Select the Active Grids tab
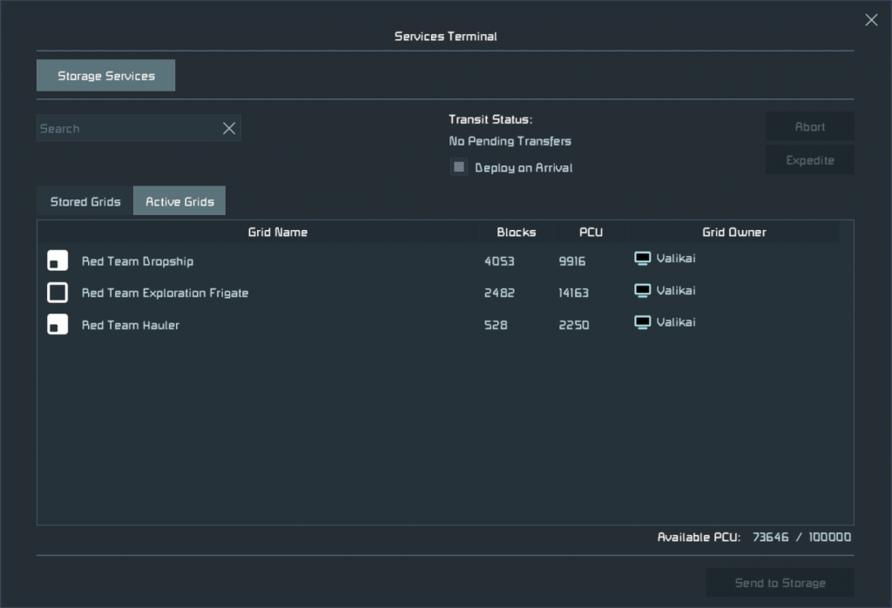 pos(179,201)
